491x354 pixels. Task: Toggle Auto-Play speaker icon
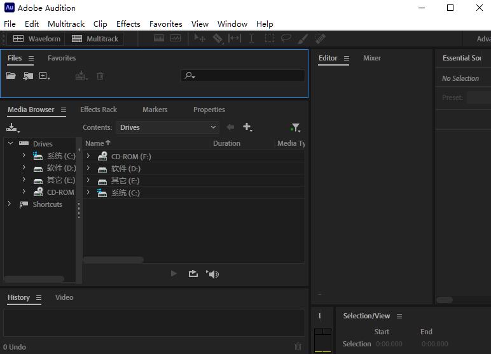[212, 274]
